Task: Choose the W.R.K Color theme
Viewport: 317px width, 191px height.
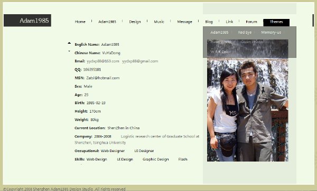Action: tap(220, 52)
